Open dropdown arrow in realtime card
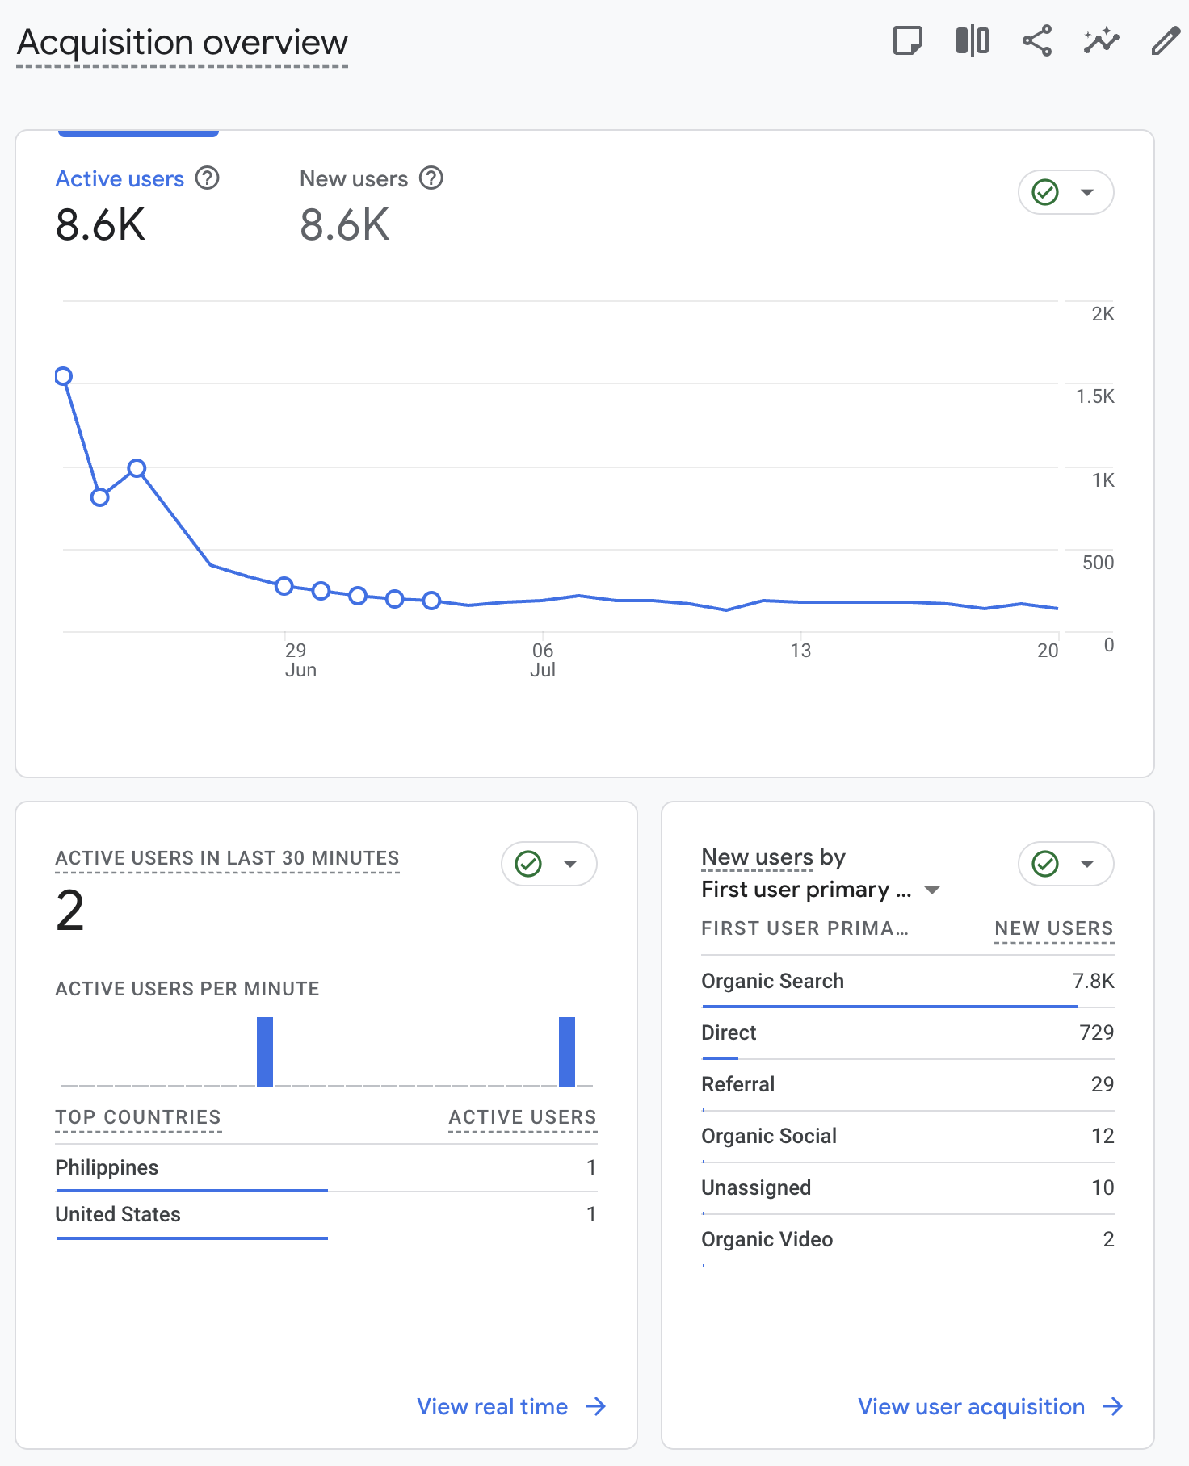Image resolution: width=1189 pixels, height=1466 pixels. pos(570,864)
